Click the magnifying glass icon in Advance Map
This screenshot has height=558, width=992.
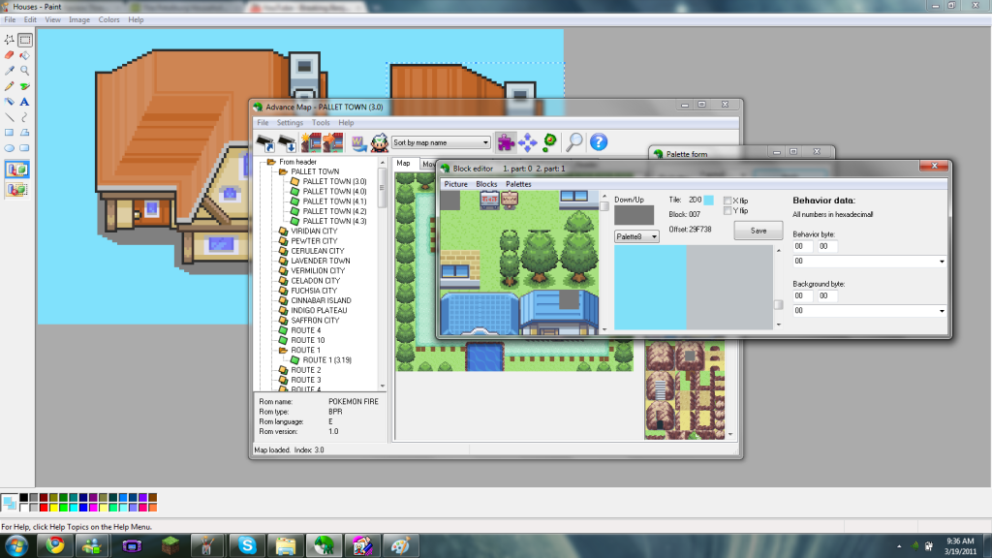point(574,142)
